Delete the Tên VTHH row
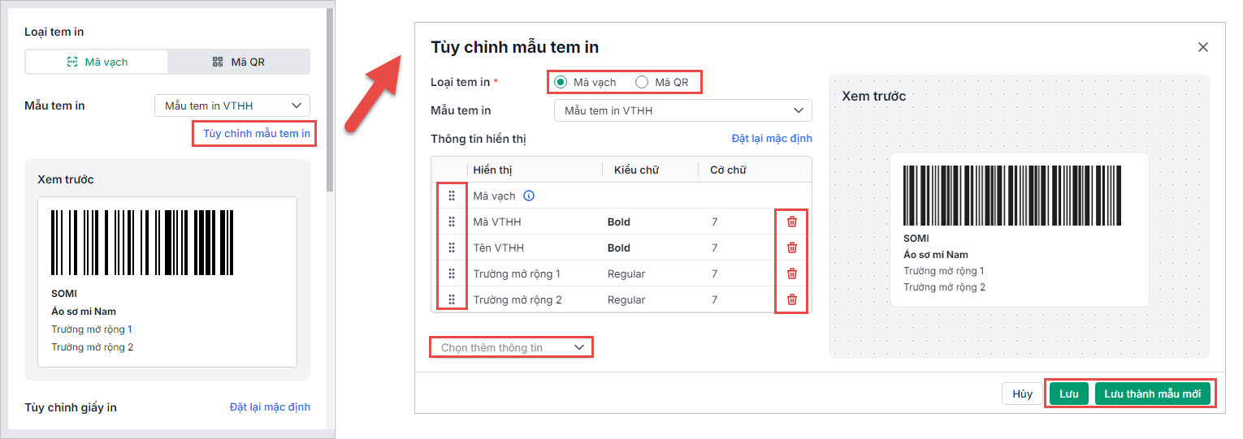 tap(791, 247)
